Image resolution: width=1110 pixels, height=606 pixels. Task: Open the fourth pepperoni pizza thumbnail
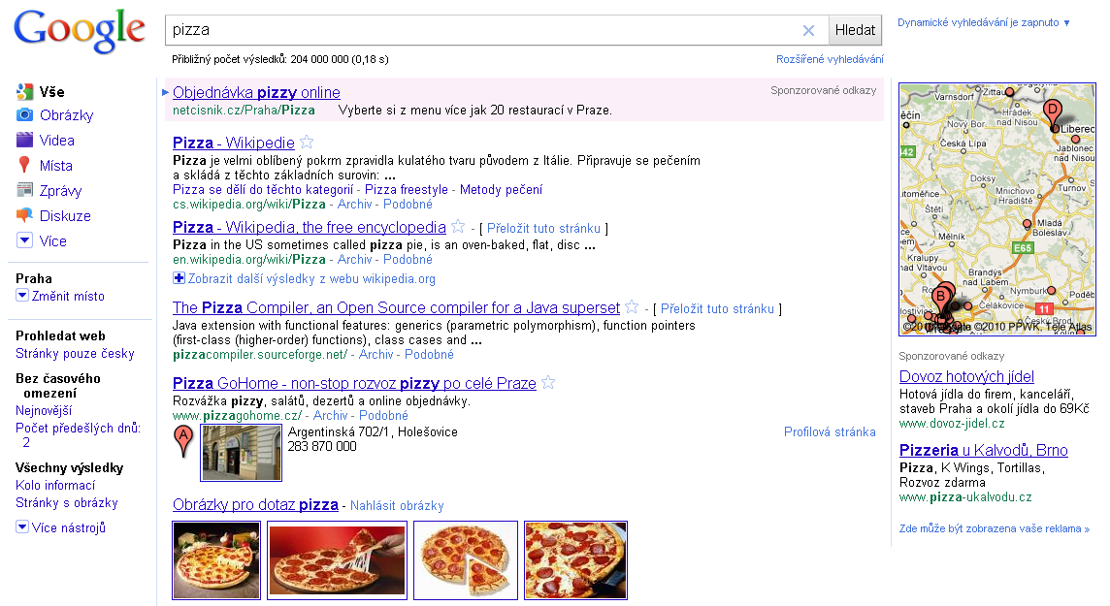(575, 560)
